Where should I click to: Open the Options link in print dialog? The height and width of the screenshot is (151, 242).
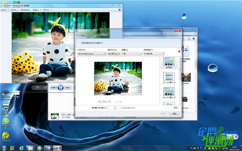coord(176,107)
